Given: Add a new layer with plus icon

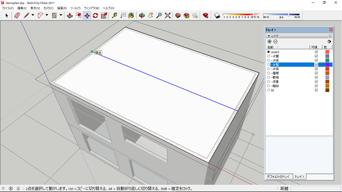Looking at the screenshot, I should coord(270,42).
